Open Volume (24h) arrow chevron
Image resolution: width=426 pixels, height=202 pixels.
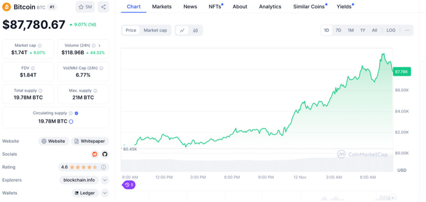[99, 46]
